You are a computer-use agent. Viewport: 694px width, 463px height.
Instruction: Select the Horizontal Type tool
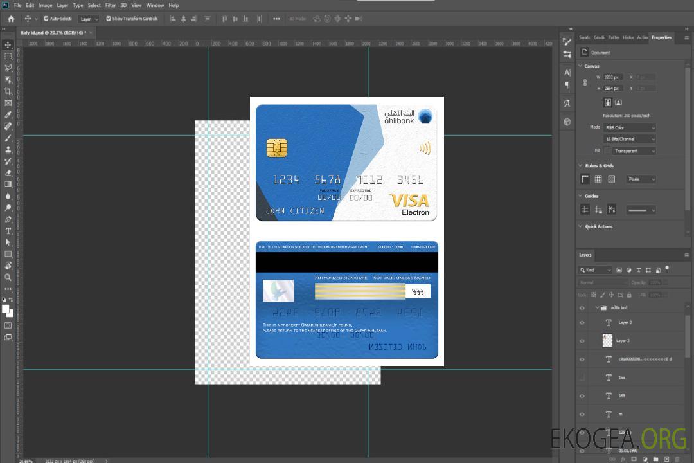coord(8,231)
